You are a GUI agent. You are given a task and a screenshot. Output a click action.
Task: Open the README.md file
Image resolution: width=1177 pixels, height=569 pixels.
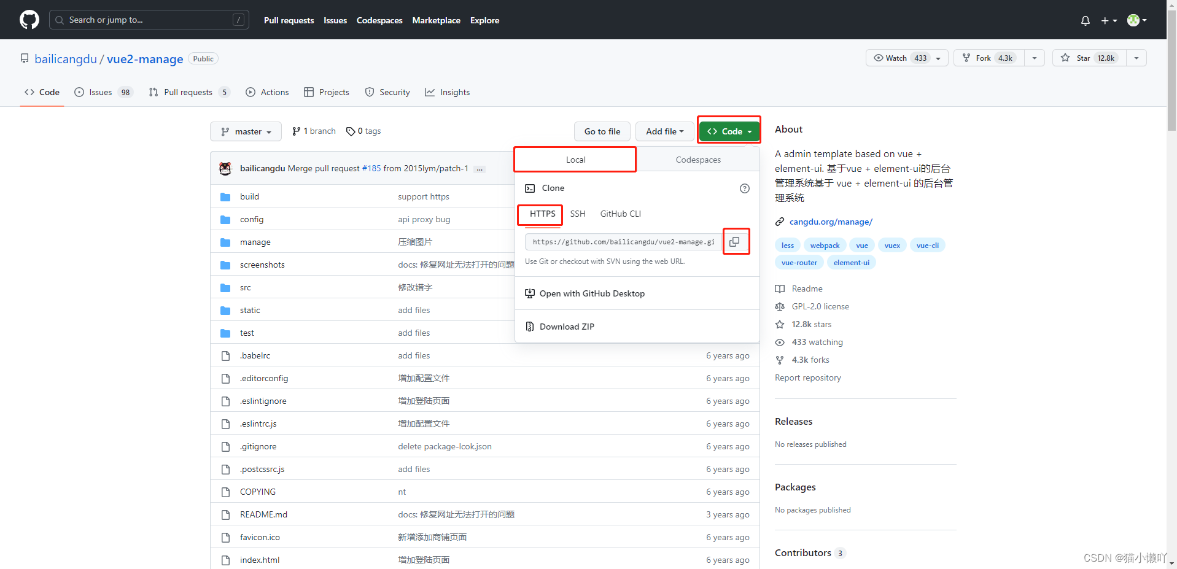263,514
